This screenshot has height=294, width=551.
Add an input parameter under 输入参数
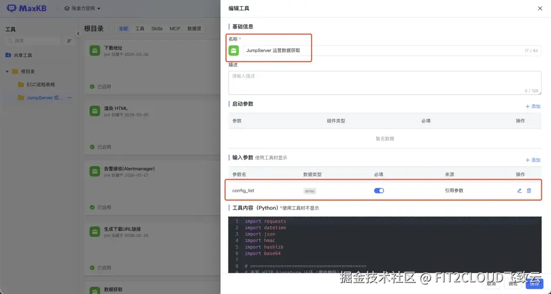tap(533, 160)
